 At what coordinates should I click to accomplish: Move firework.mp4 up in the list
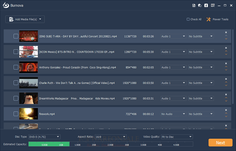tap(226, 113)
